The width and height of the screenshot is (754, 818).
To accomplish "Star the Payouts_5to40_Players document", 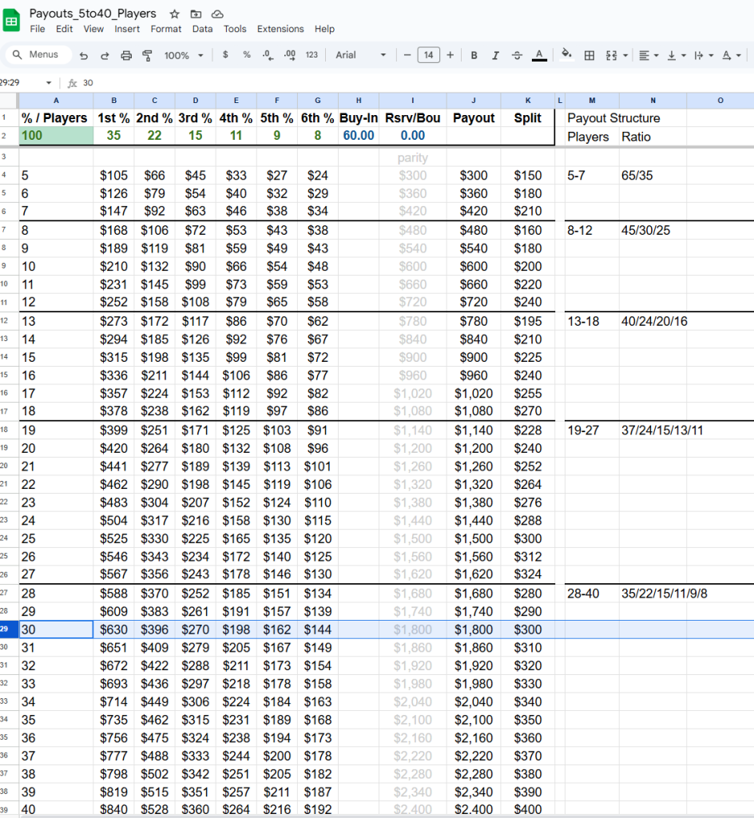I will [175, 14].
